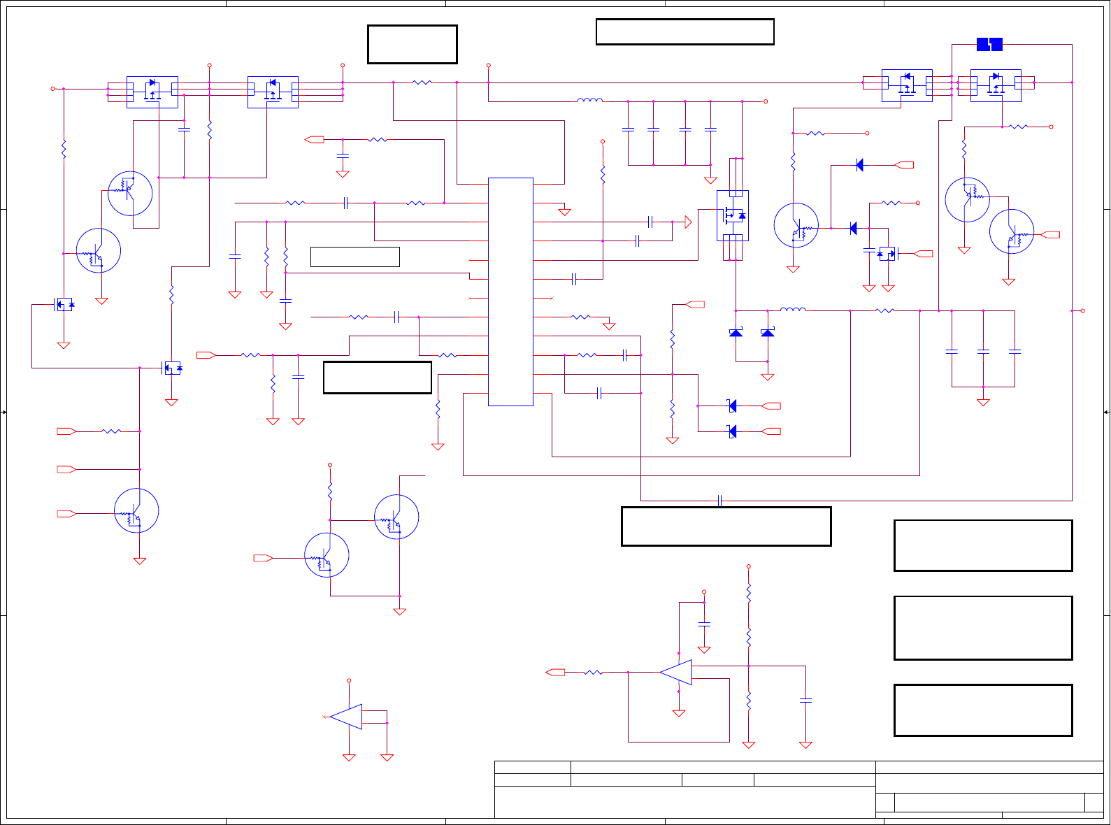Viewport: 1111px width, 825px height.
Task: Click the lower transistor in the top-left pair
Action: pos(98,250)
